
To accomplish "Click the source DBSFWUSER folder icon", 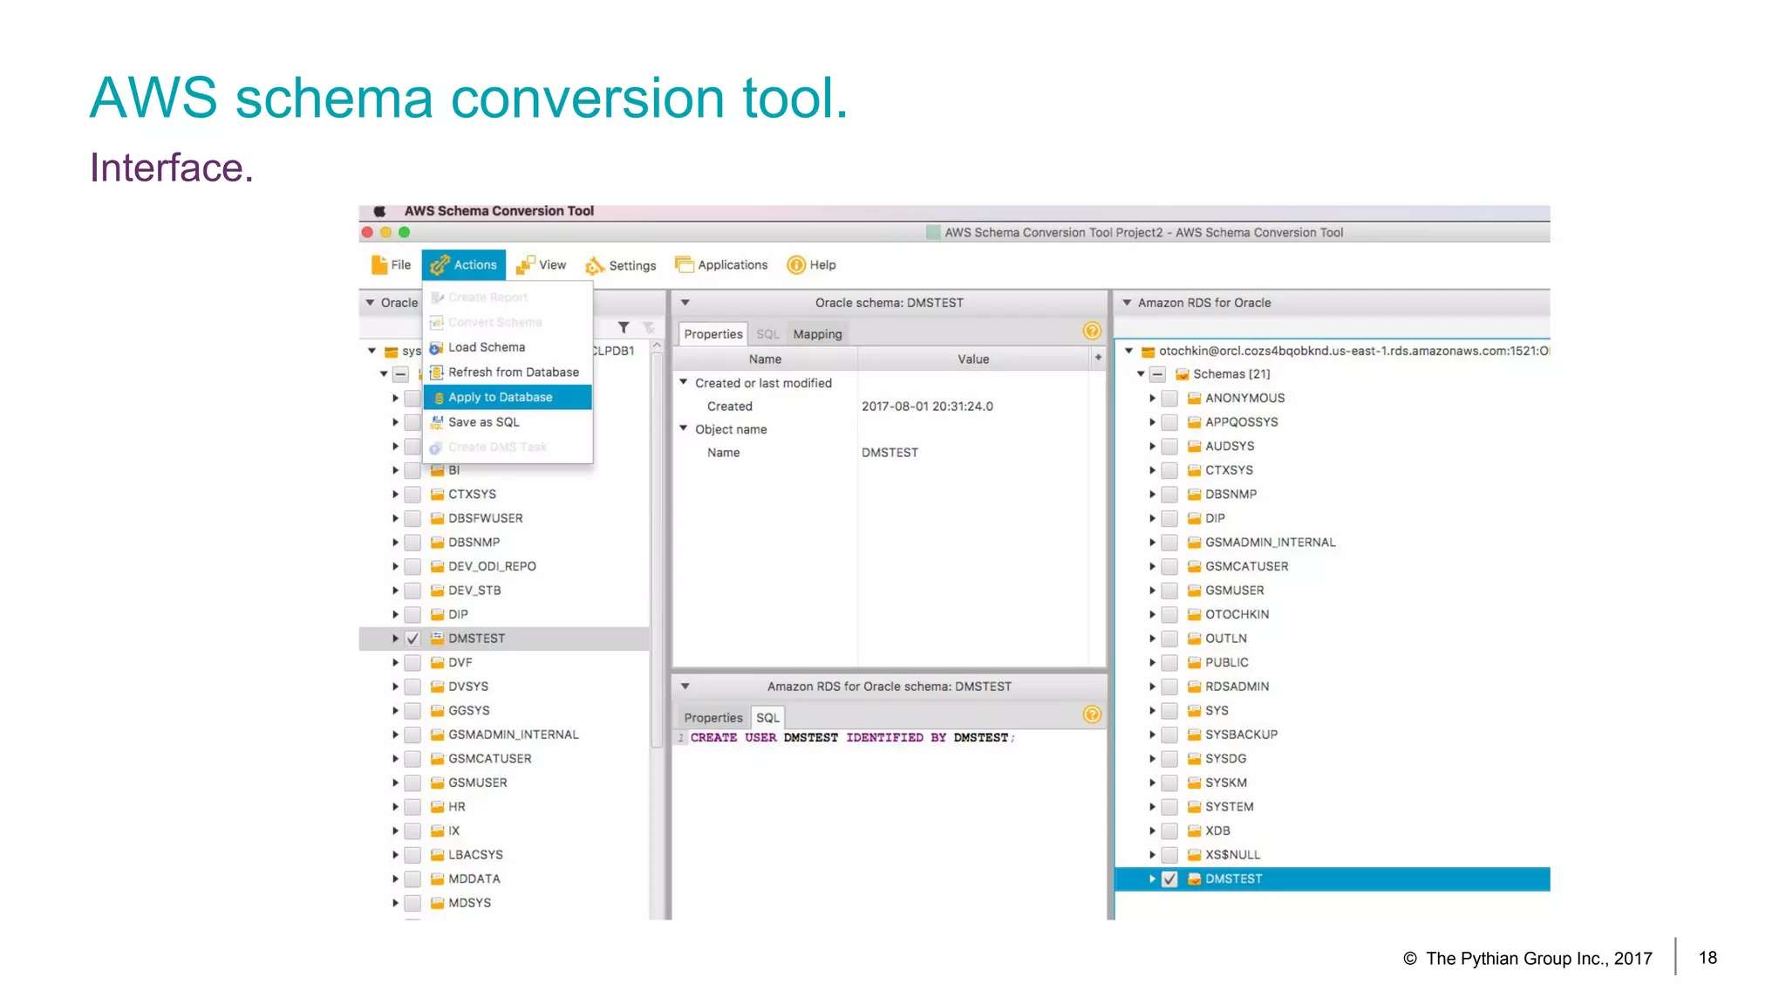I will click(438, 518).
